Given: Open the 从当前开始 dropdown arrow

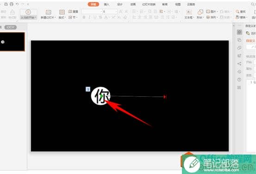Looking at the screenshot, I should pos(36,17).
